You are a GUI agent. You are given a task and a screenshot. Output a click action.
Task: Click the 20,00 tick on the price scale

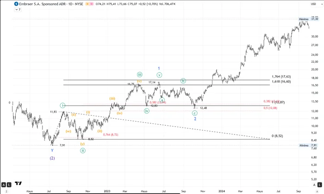(314, 69)
